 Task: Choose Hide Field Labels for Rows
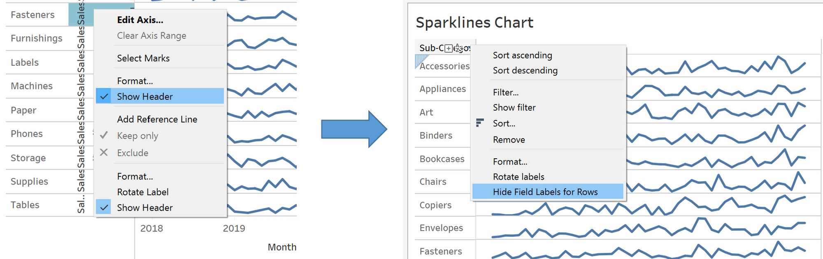[x=545, y=192]
